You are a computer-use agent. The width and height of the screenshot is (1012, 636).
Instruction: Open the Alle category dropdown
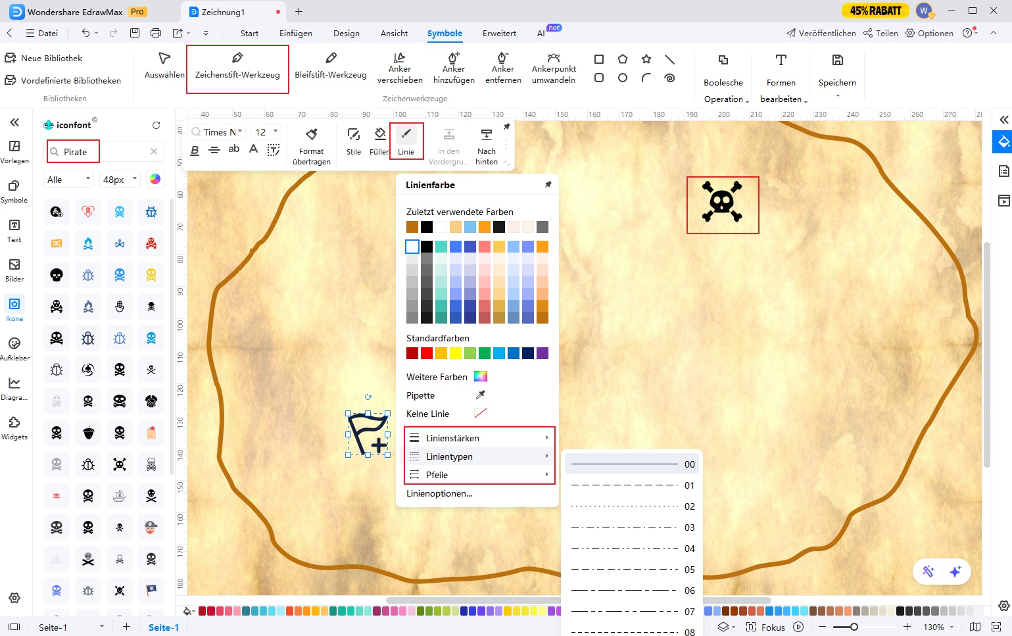point(68,179)
